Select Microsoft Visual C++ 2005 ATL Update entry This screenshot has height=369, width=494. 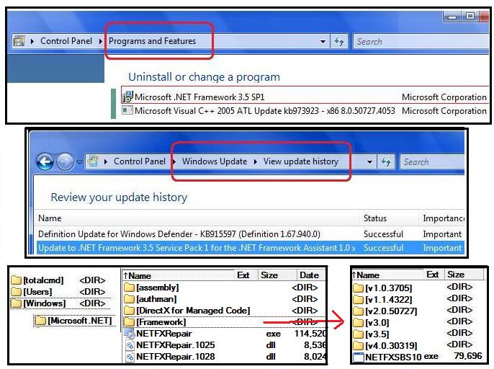[x=305, y=111]
